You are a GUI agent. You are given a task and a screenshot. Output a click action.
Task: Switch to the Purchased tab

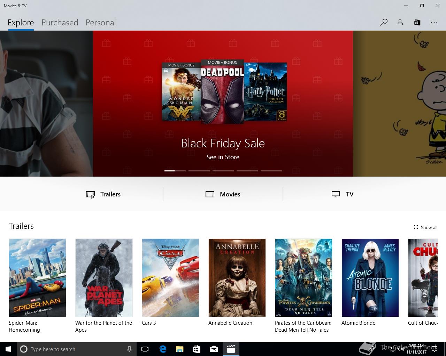click(x=60, y=23)
